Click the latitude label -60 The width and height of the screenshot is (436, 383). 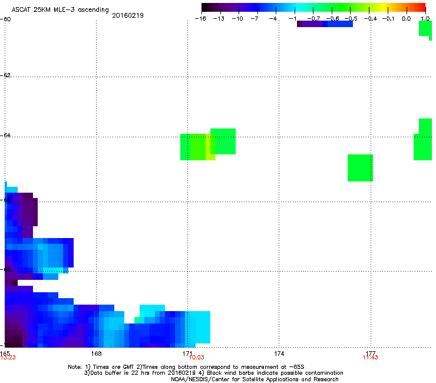(x=5, y=19)
